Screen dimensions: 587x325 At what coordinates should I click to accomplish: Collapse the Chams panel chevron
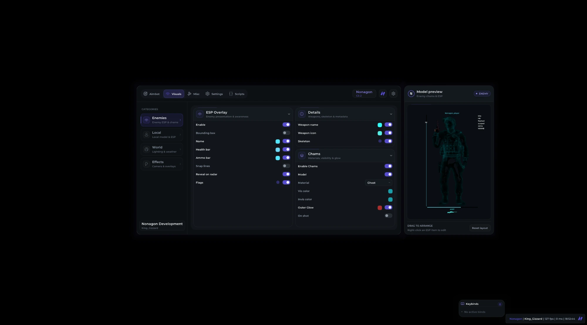pyautogui.click(x=391, y=156)
